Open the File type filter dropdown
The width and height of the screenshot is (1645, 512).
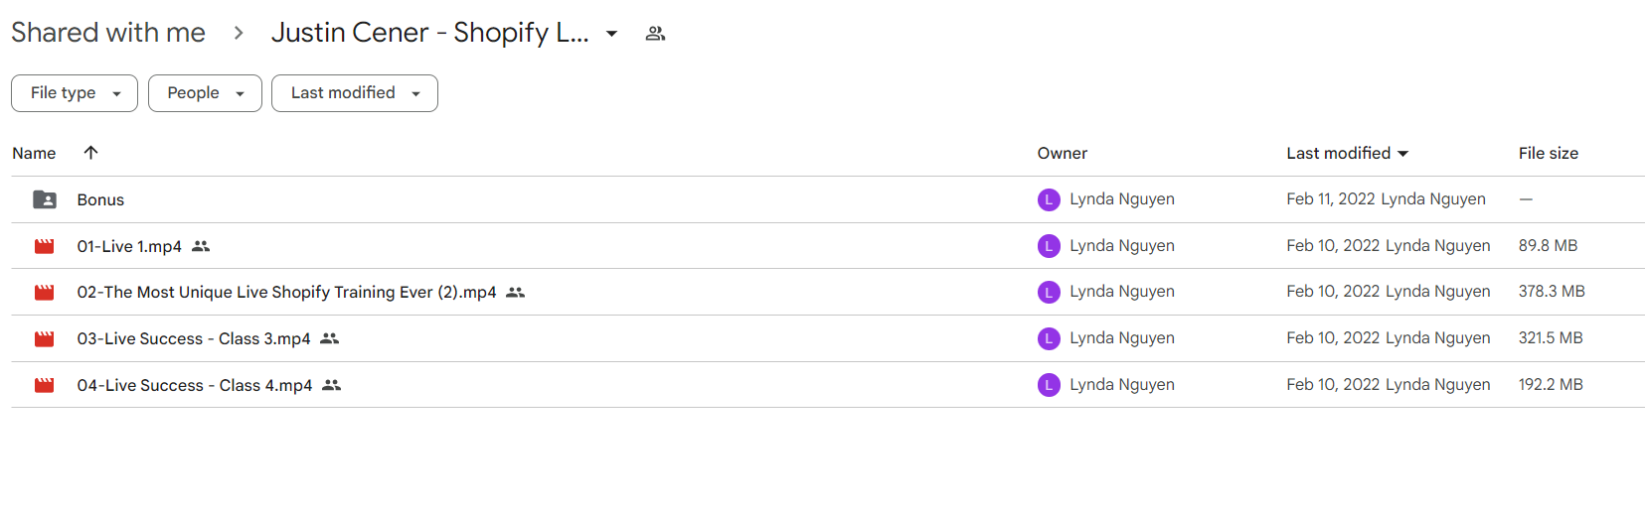click(75, 93)
